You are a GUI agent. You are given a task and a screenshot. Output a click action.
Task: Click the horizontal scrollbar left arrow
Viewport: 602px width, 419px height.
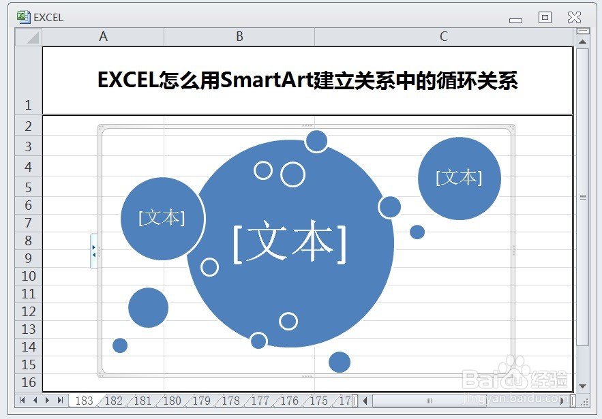pos(365,401)
